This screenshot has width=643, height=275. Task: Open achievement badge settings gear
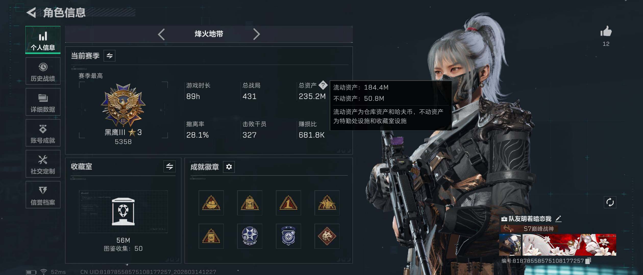[229, 167]
